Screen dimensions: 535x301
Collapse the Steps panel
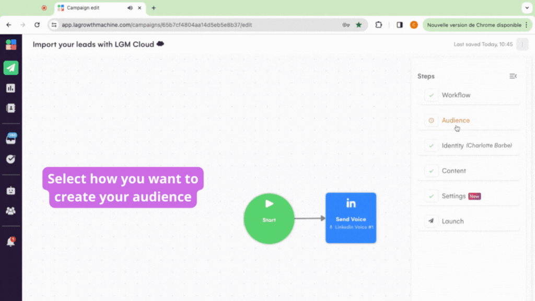[513, 76]
